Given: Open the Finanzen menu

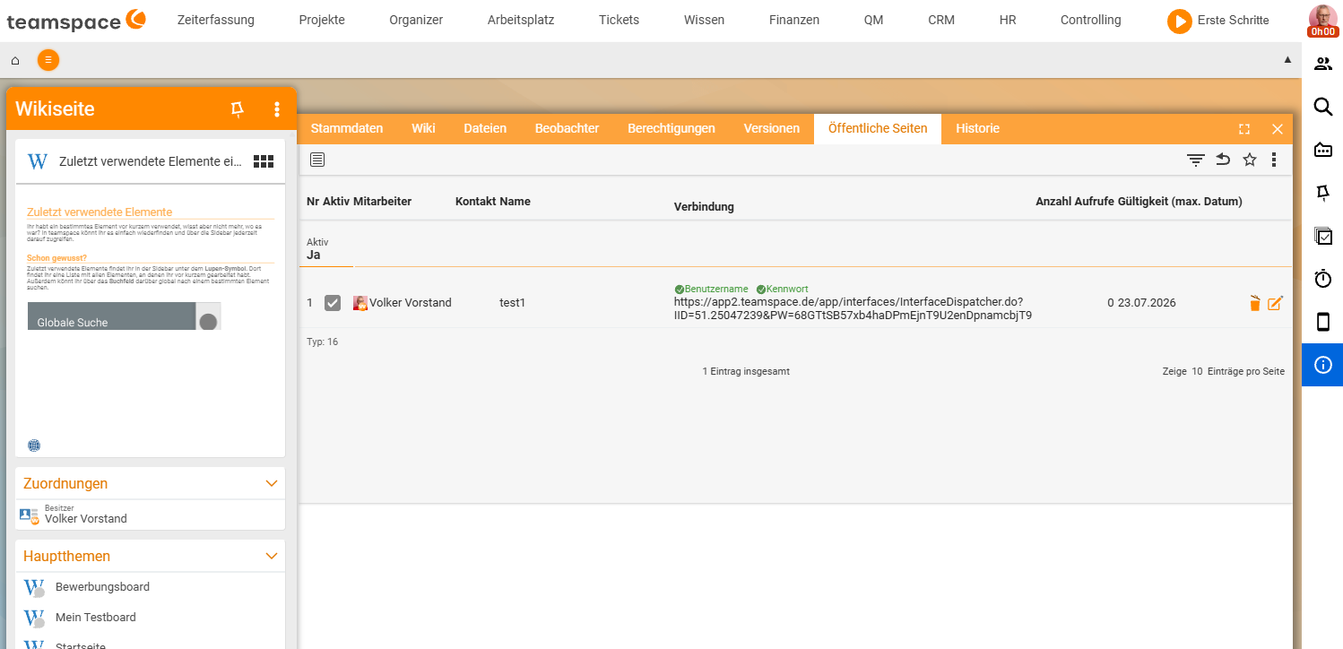Looking at the screenshot, I should (x=794, y=20).
